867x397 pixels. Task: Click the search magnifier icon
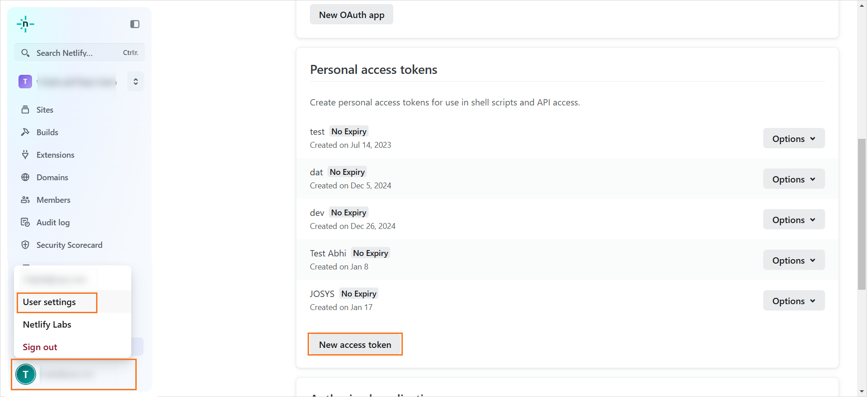(x=25, y=53)
